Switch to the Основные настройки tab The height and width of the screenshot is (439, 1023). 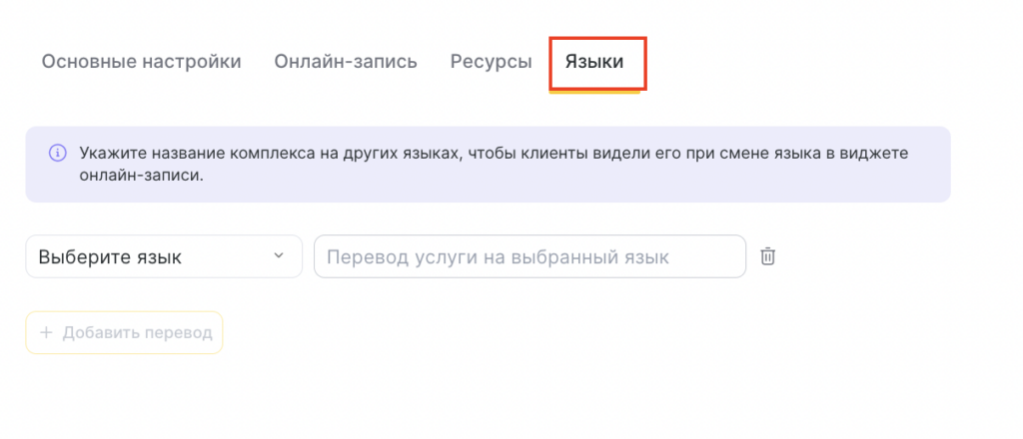141,61
